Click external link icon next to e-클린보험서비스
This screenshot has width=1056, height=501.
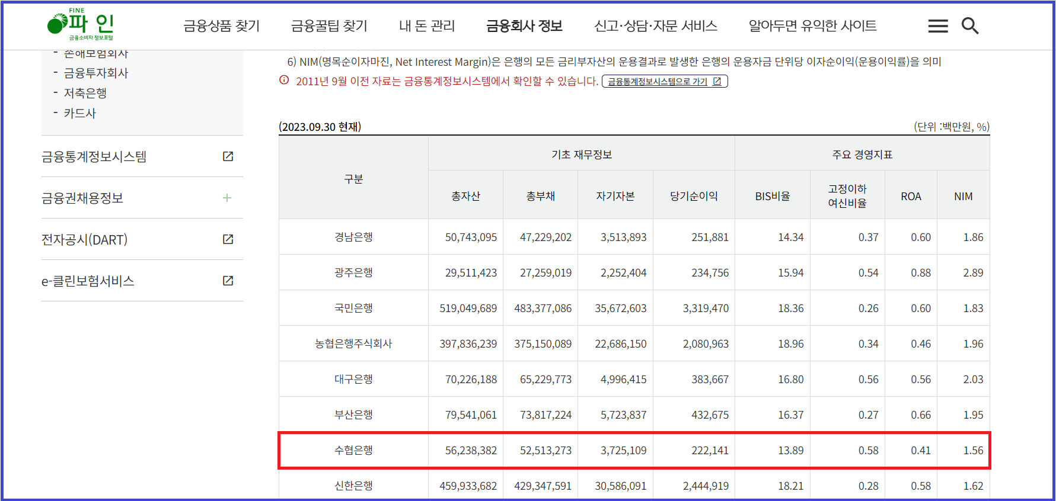click(228, 281)
